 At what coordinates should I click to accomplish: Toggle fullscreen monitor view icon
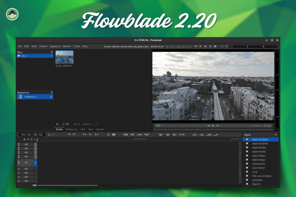[x=222, y=46]
